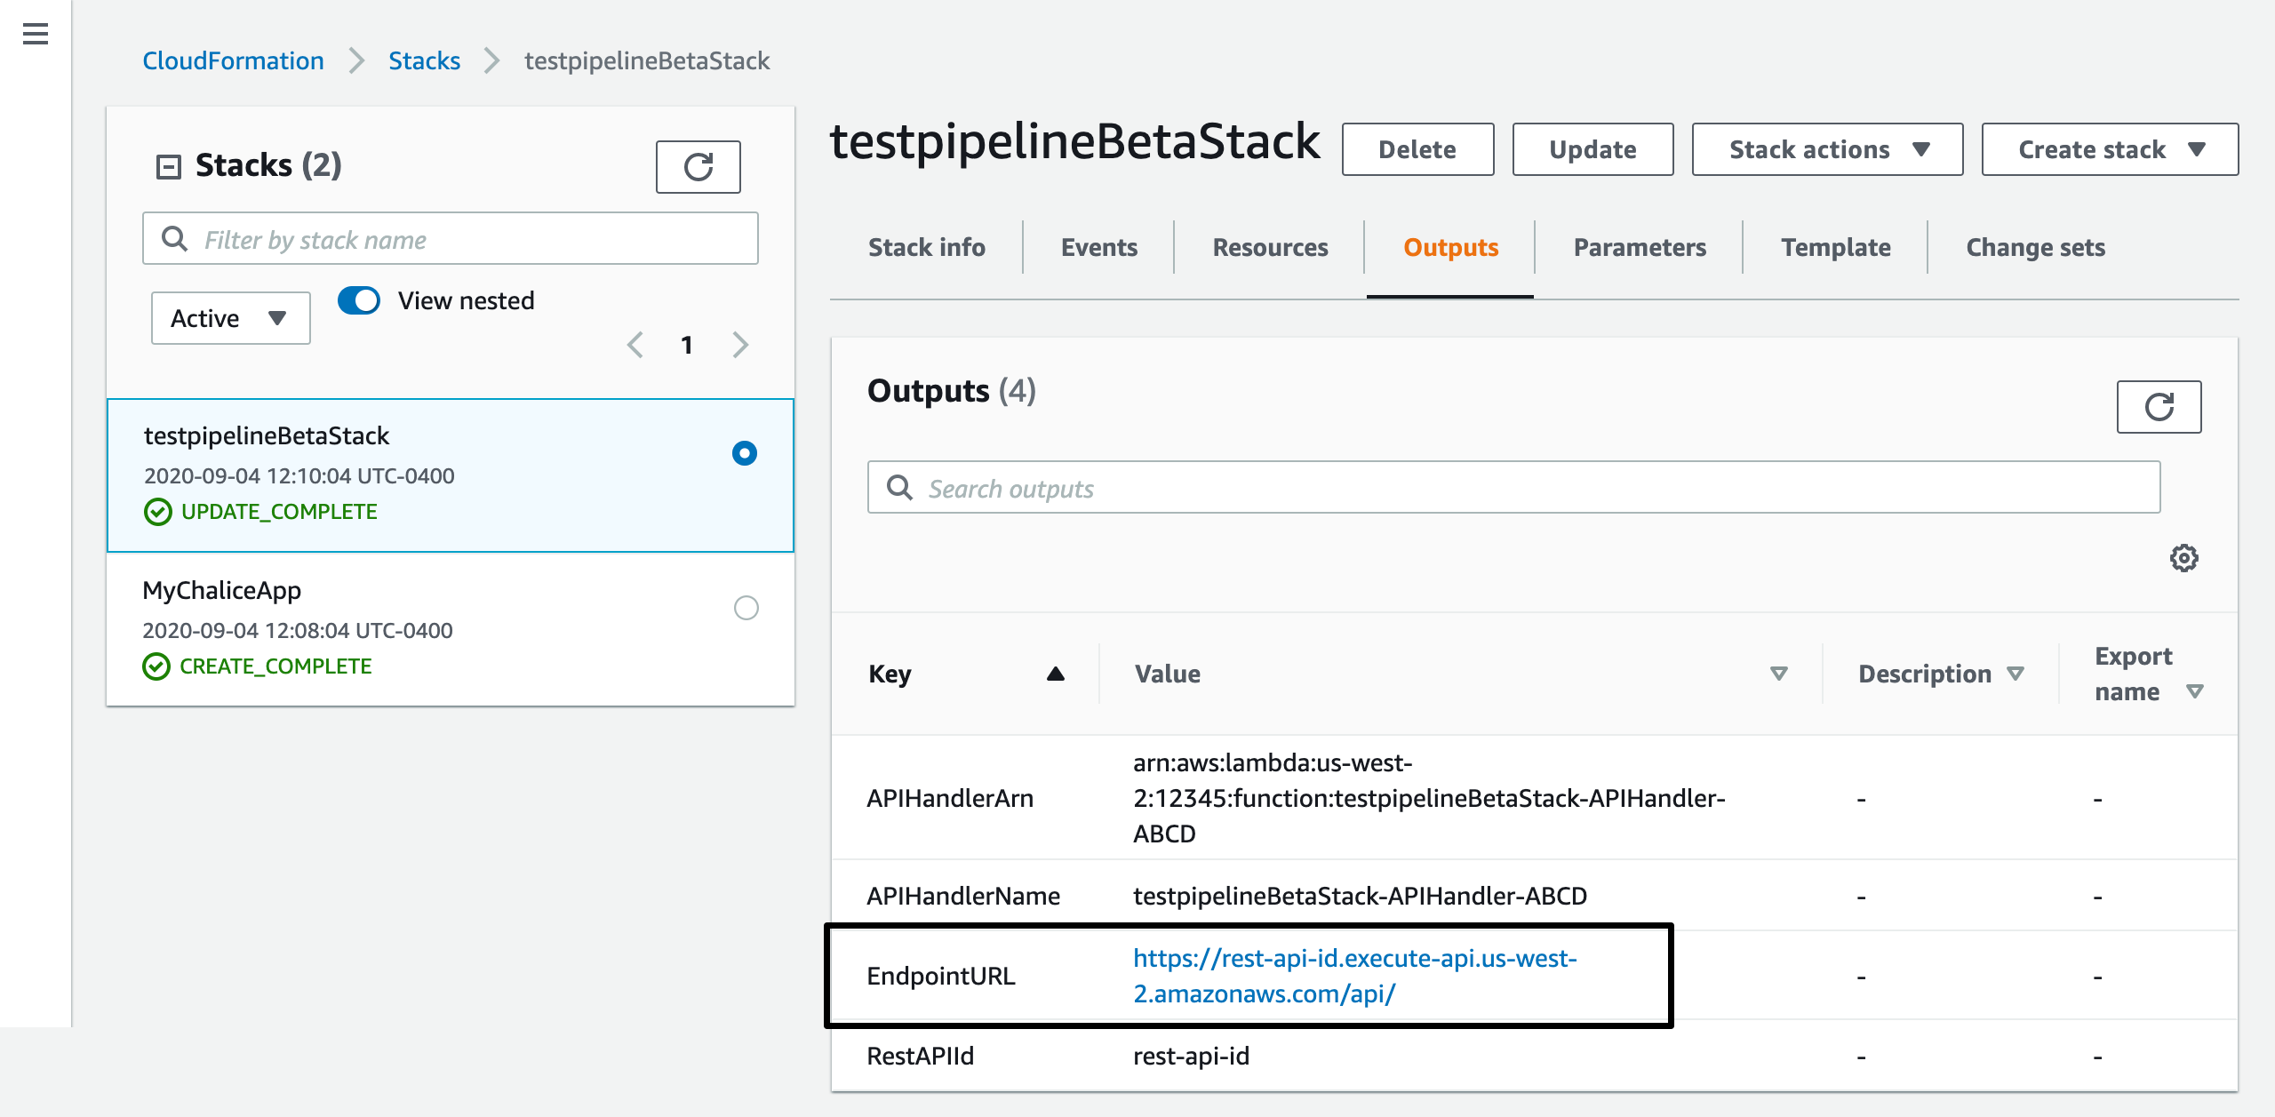Expand the Stack actions dropdown
This screenshot has height=1117, width=2275.
pos(1827,149)
